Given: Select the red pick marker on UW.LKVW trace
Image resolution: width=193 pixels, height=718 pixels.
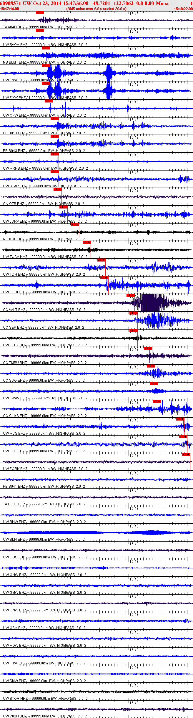Looking at the screenshot, I should coord(154,384).
